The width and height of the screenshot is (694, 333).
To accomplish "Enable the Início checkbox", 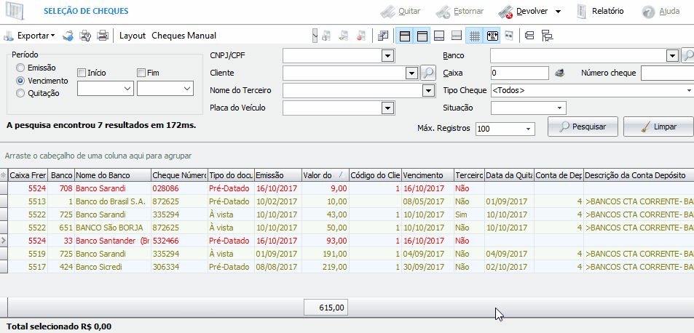I will point(81,73).
